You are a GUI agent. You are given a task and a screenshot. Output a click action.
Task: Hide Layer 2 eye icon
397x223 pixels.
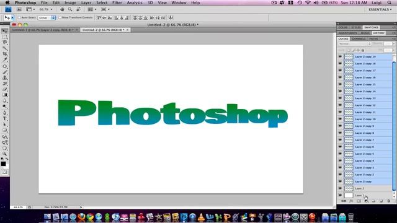[x=340, y=188]
